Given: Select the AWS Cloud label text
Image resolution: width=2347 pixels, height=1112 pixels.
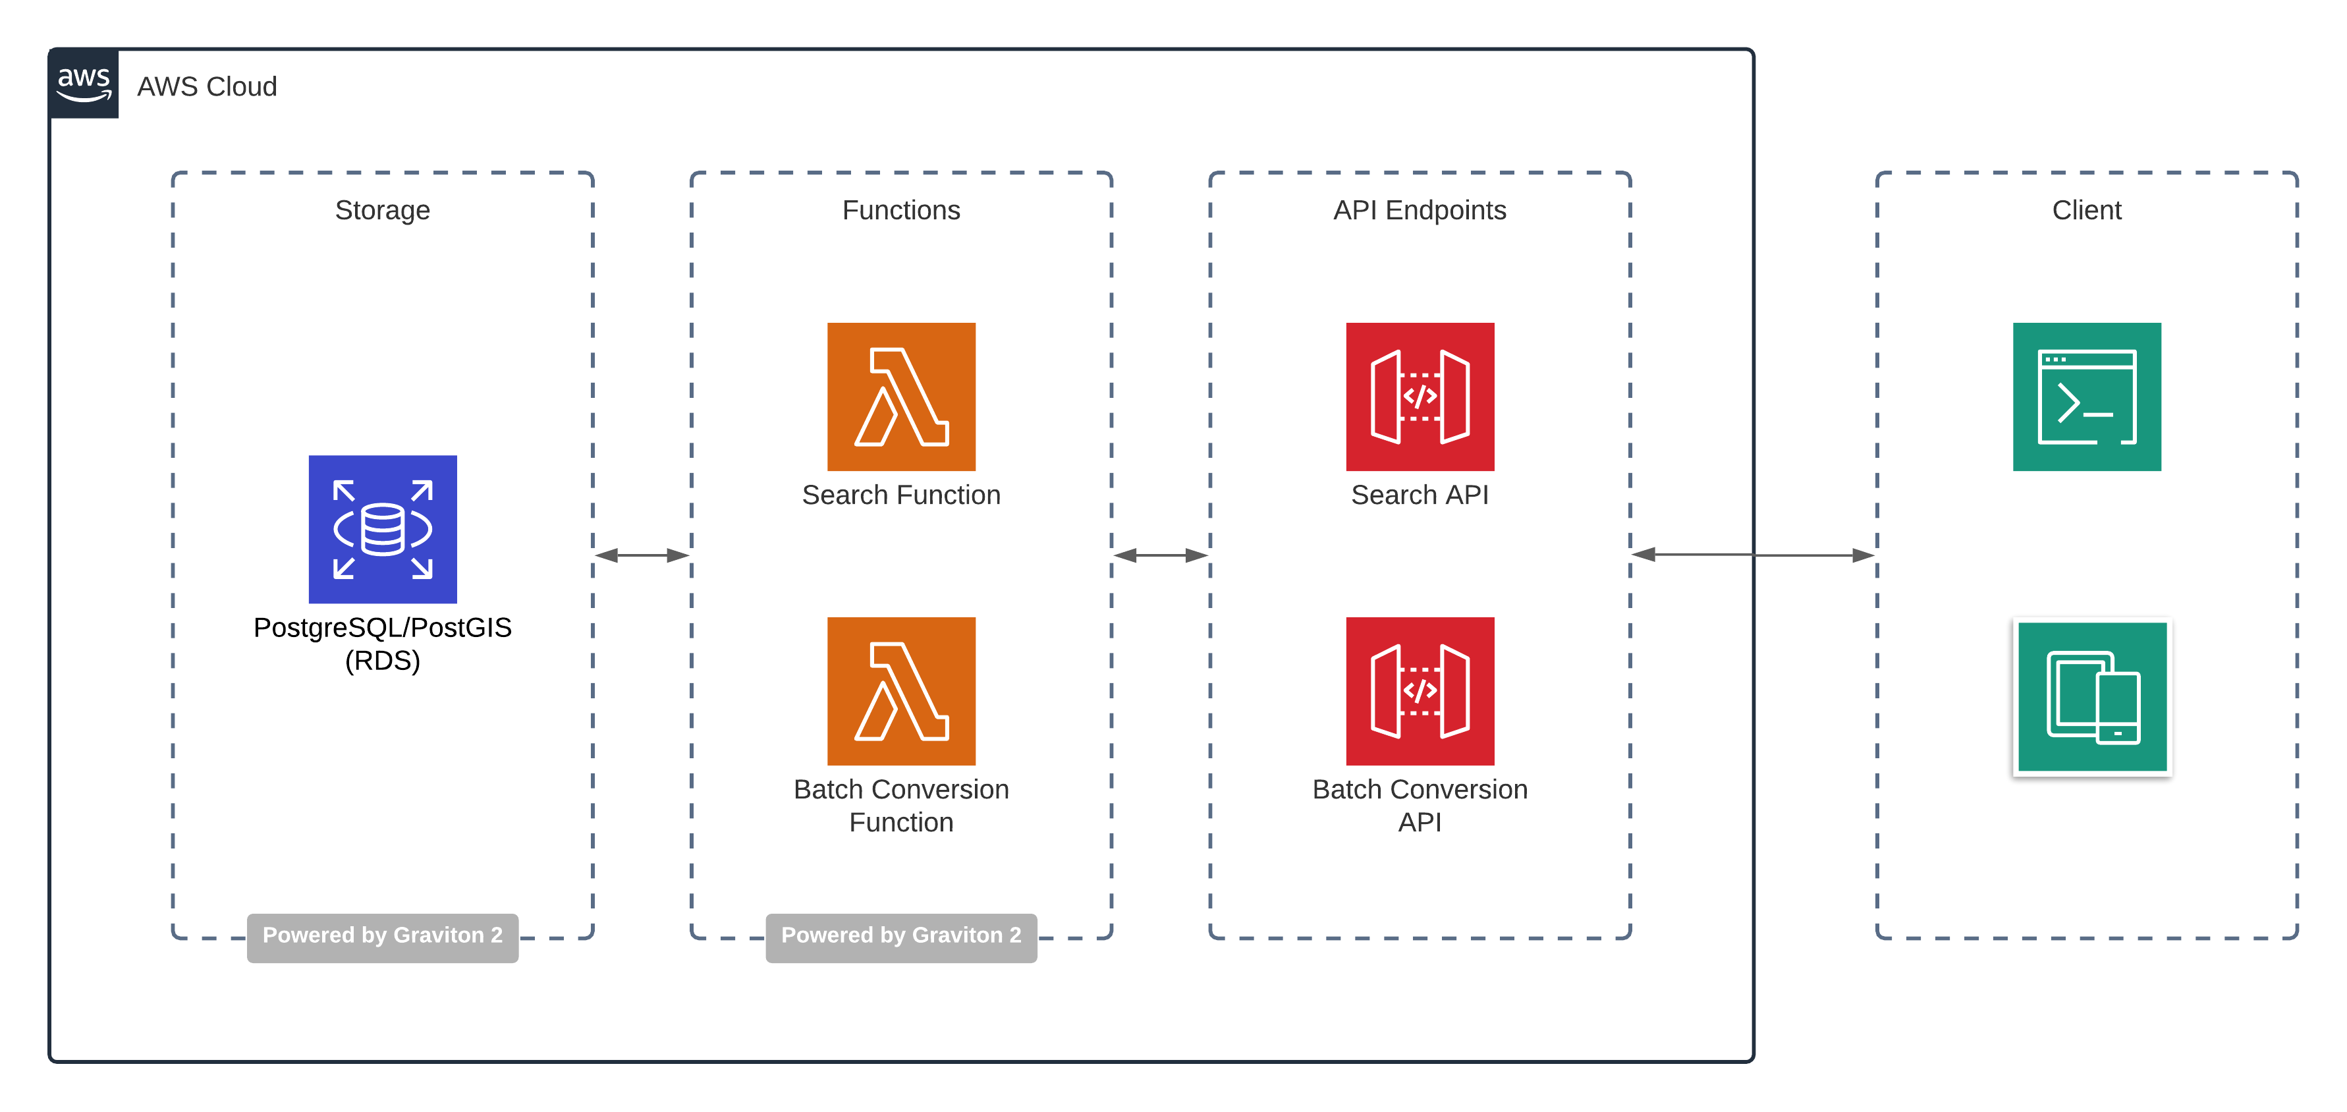Looking at the screenshot, I should point(207,86).
